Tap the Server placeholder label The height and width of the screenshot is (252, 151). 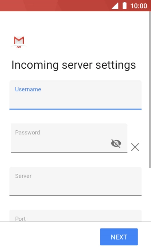coord(23,176)
